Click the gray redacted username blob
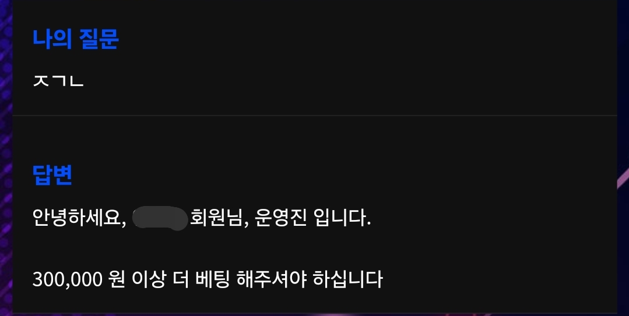Screen dimensions: 629x316 pos(160,219)
